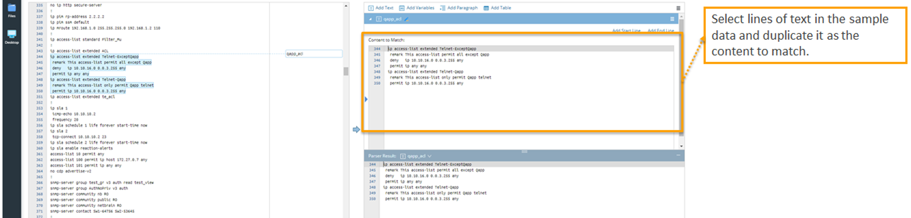Click the Add Start Line link
This screenshot has height=218, width=911.
626,31
